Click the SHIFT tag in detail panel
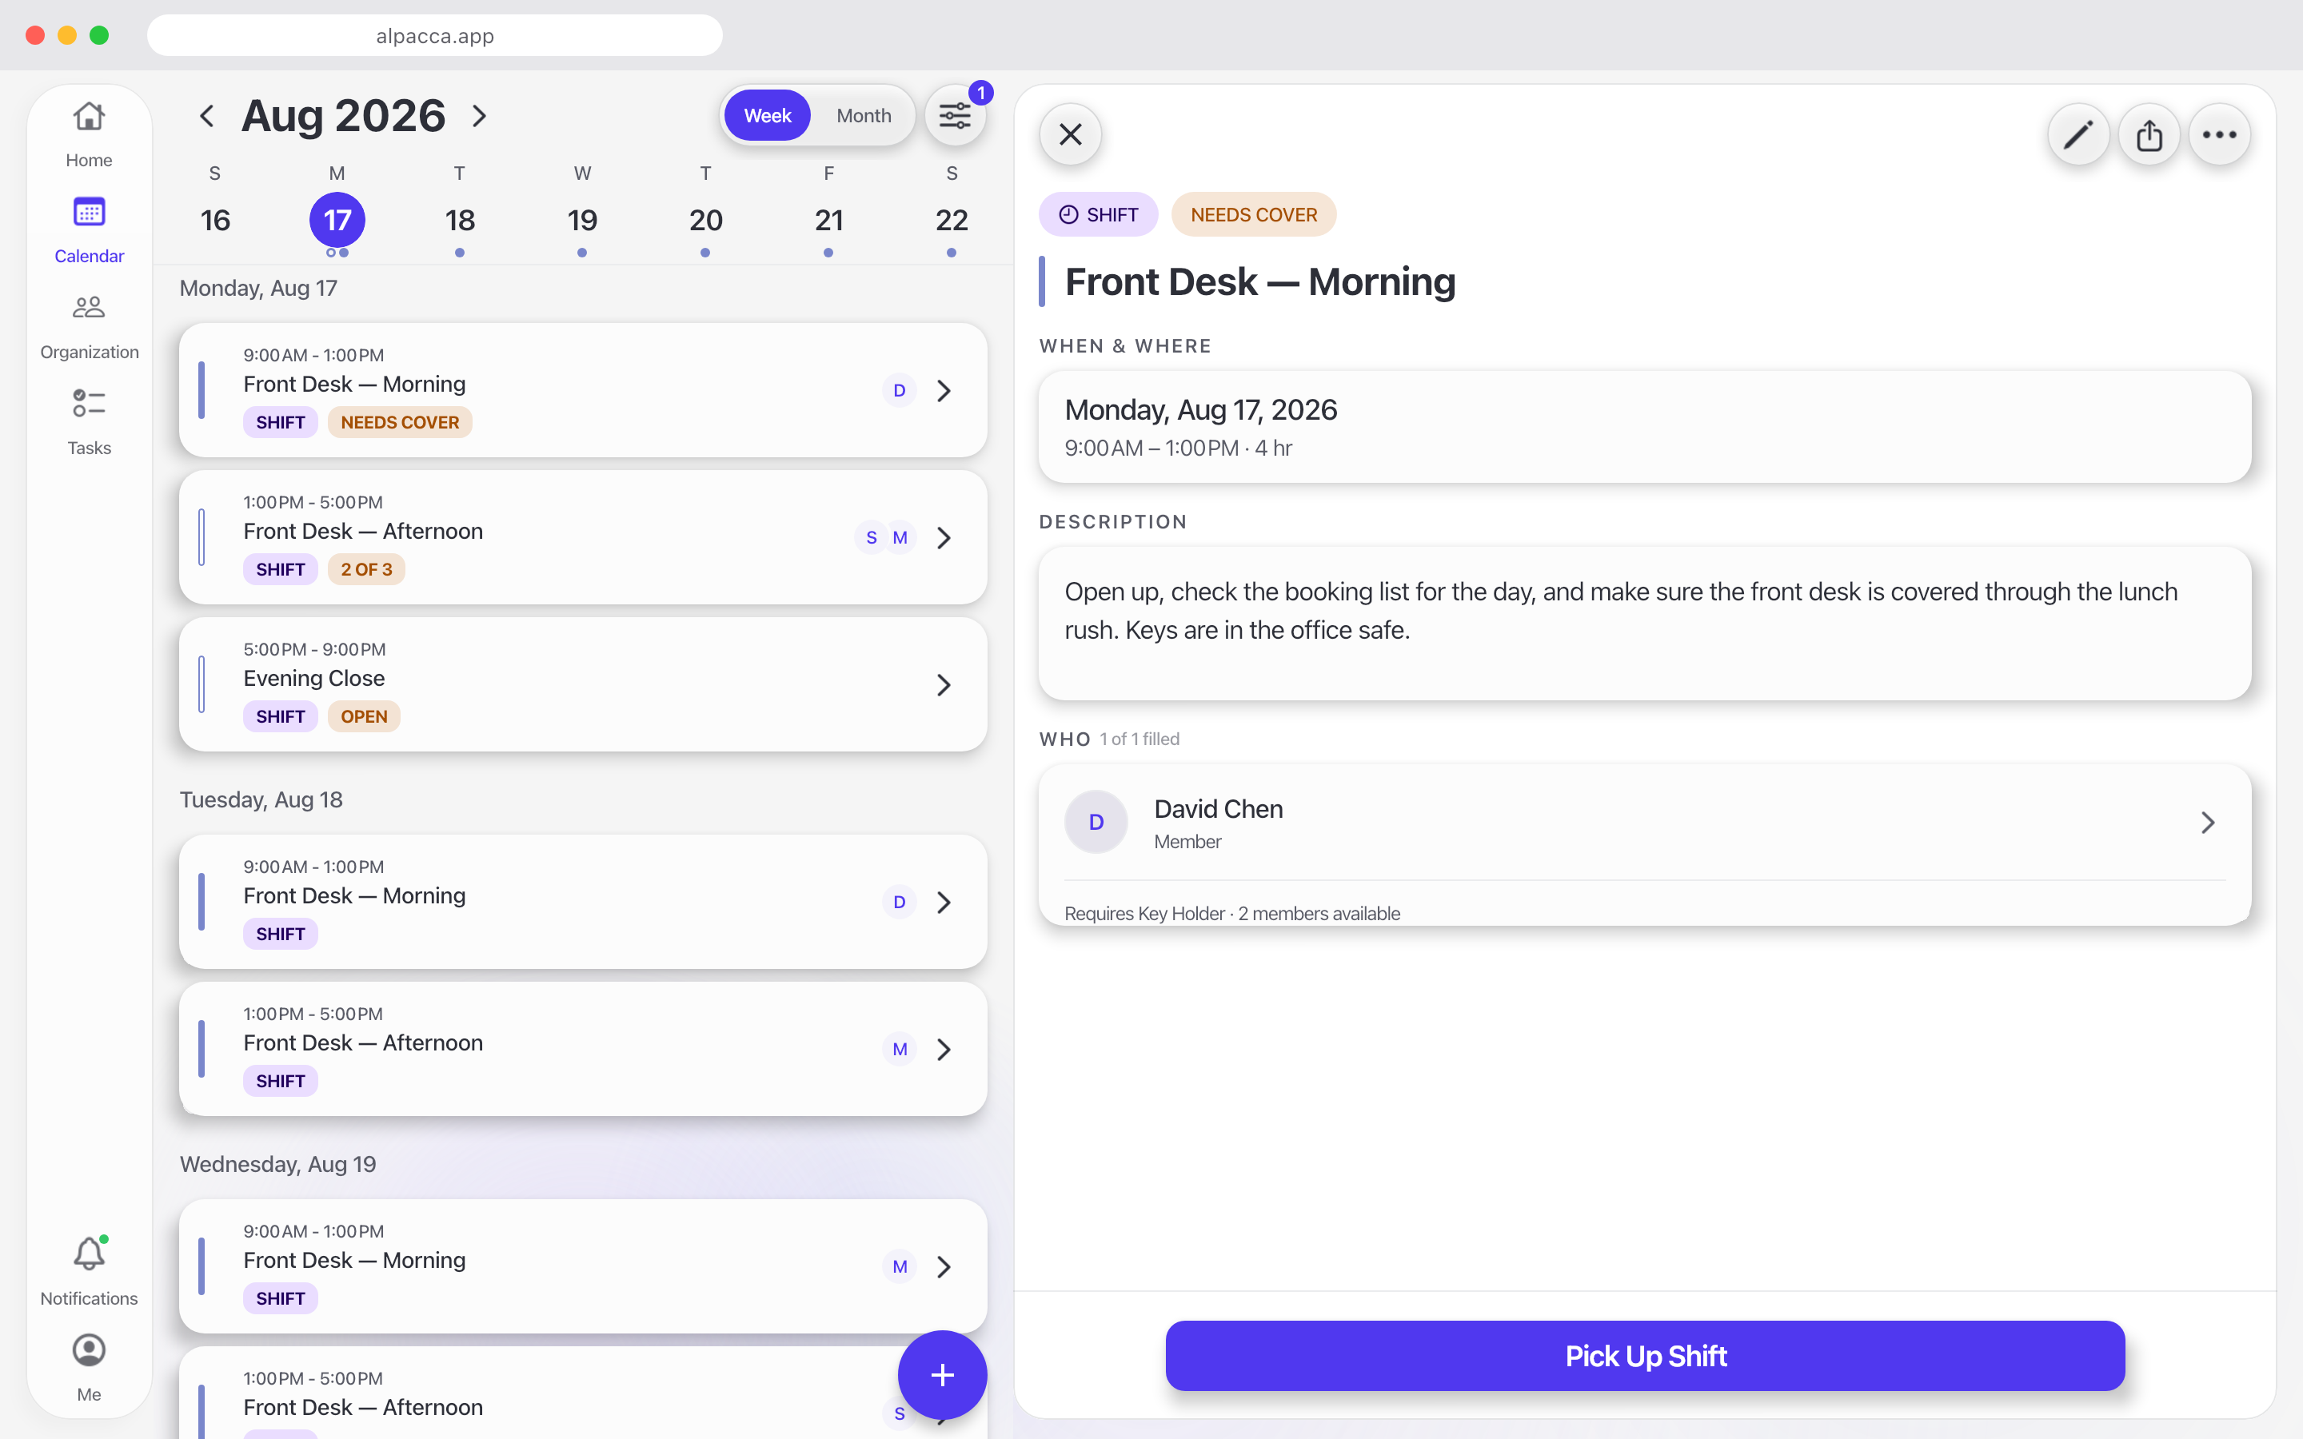 [x=1098, y=214]
